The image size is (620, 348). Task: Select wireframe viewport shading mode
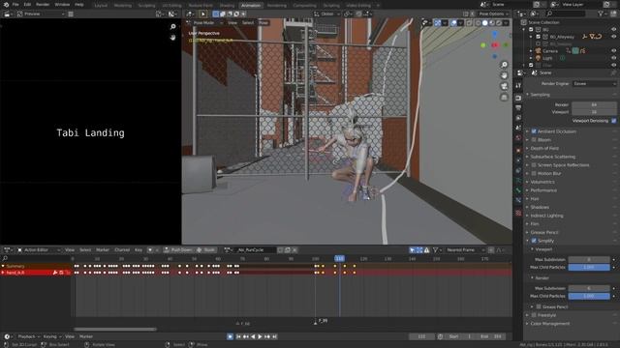click(478, 23)
